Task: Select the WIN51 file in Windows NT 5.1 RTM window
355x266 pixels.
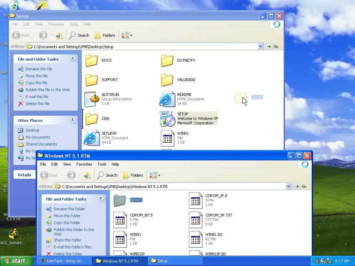Action: click(120, 239)
